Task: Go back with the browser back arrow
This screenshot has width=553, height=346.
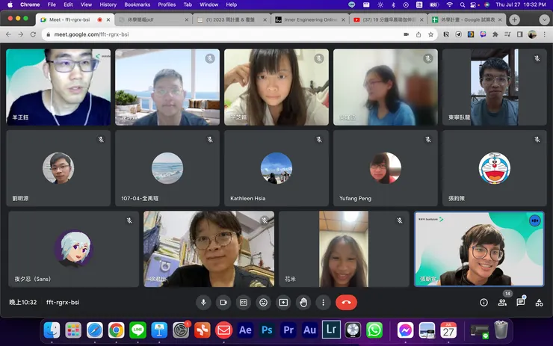Action: coord(8,34)
